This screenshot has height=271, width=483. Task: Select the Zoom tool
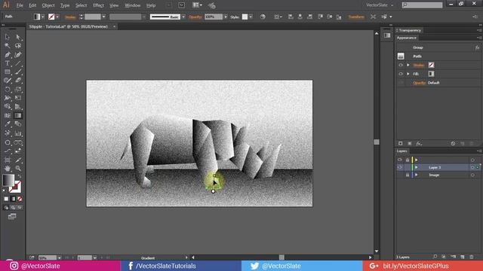pos(18,169)
